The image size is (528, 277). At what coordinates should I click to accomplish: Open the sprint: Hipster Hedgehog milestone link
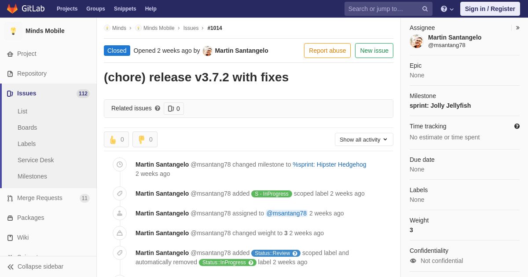tap(329, 164)
